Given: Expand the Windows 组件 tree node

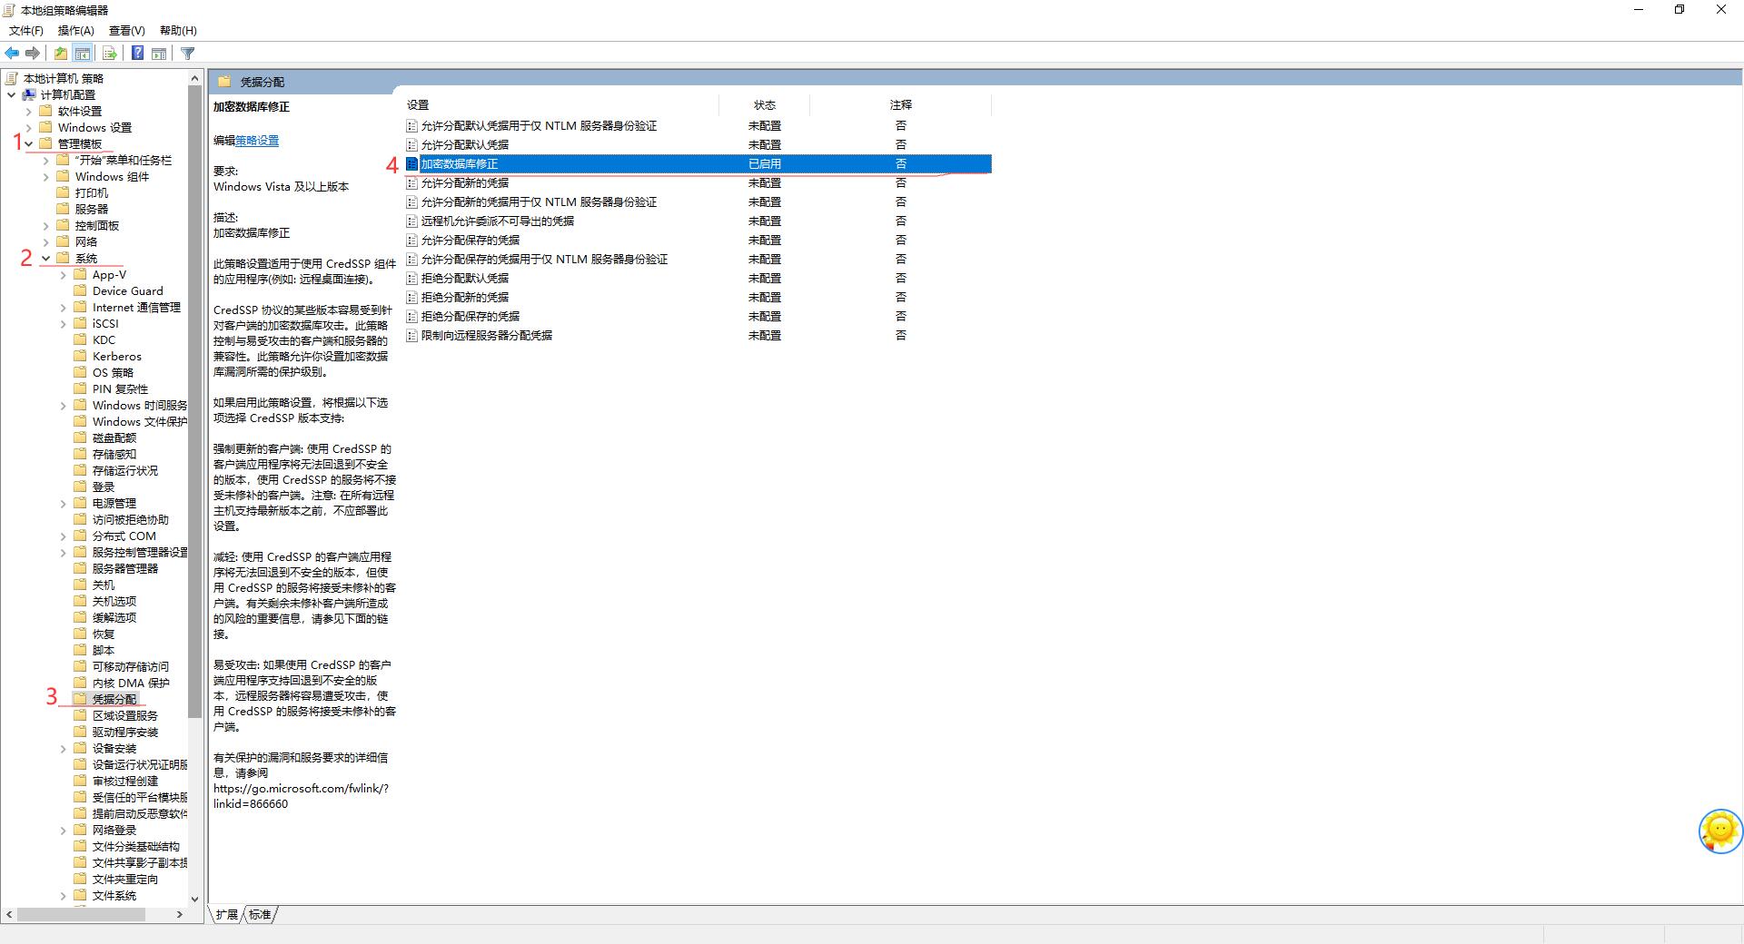Looking at the screenshot, I should point(46,177).
